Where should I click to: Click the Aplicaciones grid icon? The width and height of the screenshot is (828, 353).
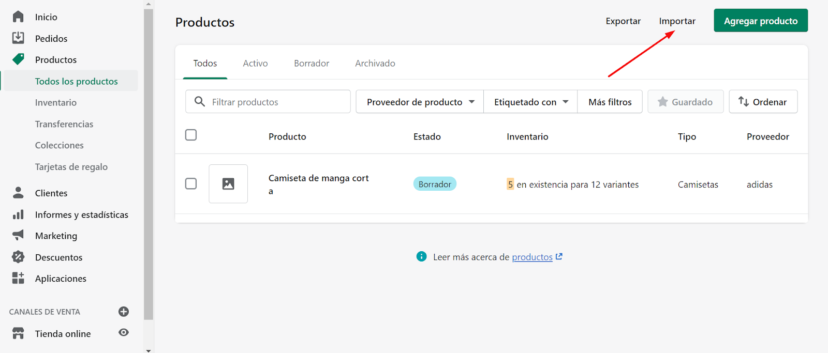(18, 278)
